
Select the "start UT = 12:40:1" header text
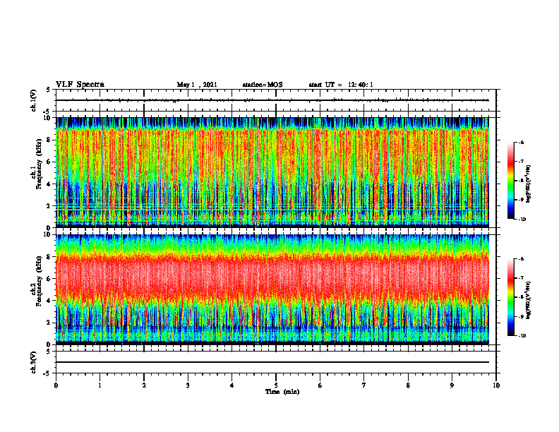341,85
